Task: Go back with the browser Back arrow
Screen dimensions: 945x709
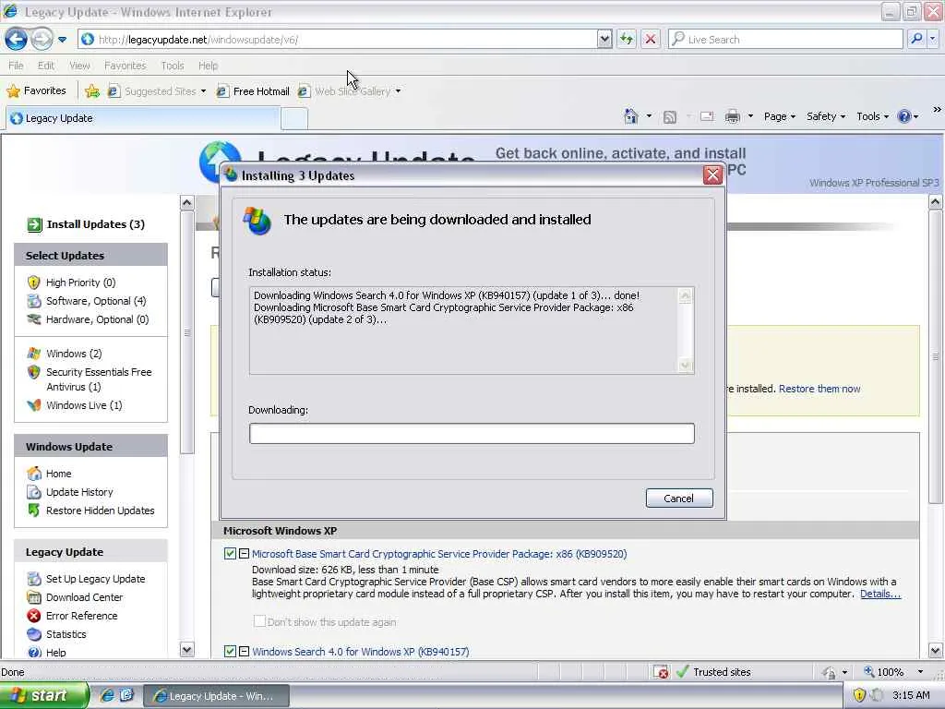Action: [17, 39]
